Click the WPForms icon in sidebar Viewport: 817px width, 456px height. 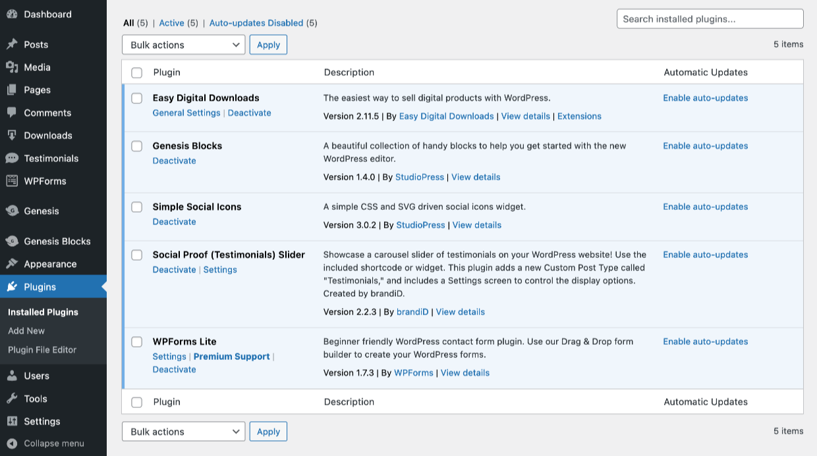pyautogui.click(x=12, y=181)
